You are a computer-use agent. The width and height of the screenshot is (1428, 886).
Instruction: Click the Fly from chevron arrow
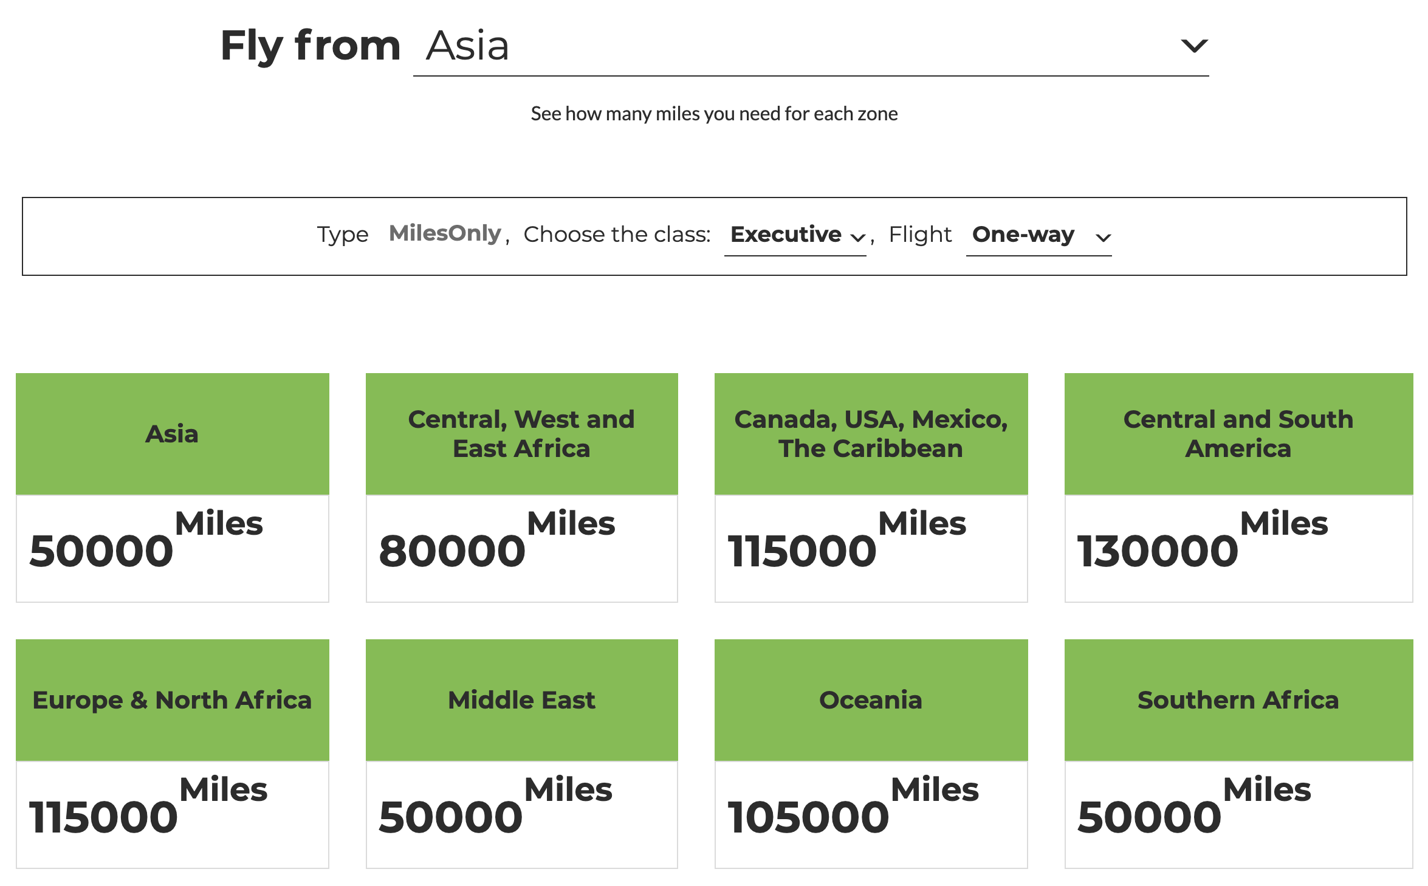[x=1193, y=46]
